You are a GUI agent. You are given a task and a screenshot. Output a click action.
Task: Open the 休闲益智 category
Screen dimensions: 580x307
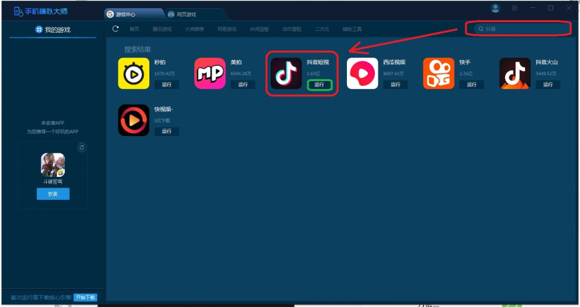[259, 29]
